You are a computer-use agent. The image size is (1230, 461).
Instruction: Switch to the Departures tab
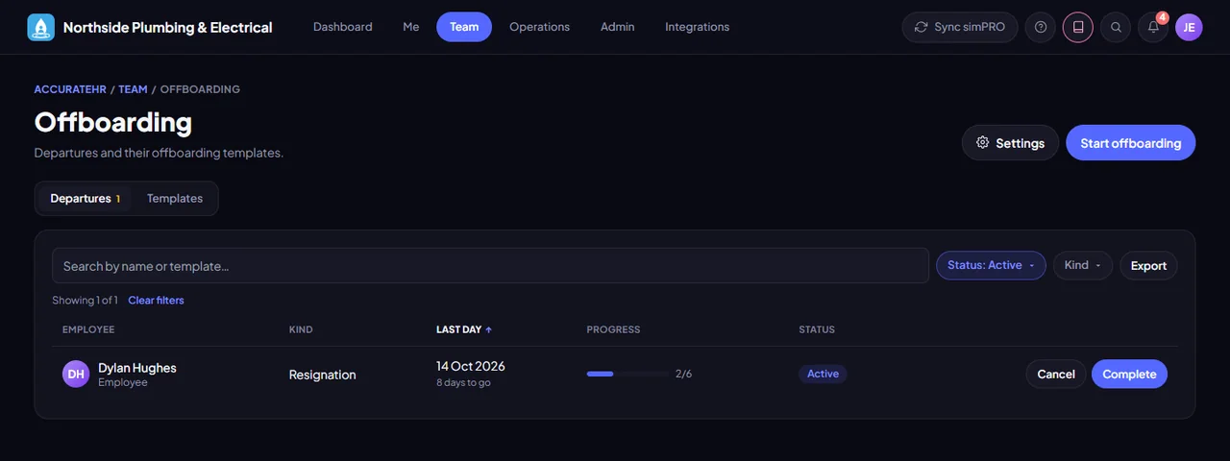(x=85, y=199)
